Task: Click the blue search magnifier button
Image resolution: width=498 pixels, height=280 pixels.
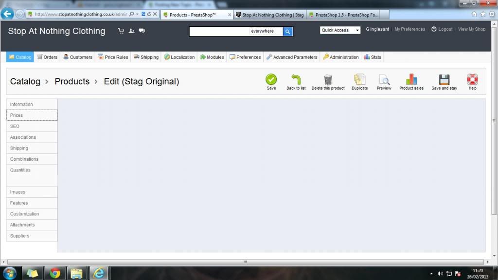Action: coord(287,31)
